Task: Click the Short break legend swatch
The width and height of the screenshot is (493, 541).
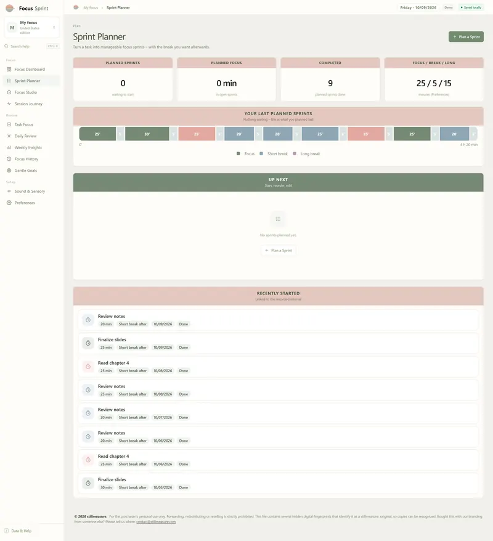Action: click(261, 153)
